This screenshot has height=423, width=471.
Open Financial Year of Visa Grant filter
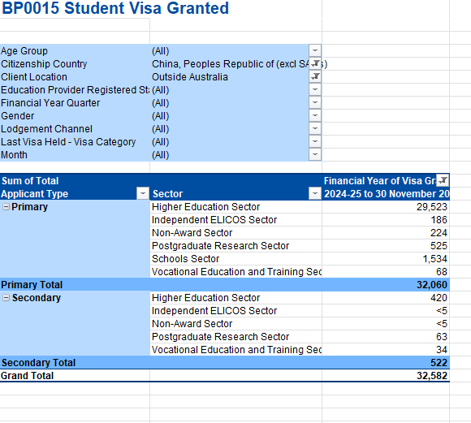(x=443, y=180)
